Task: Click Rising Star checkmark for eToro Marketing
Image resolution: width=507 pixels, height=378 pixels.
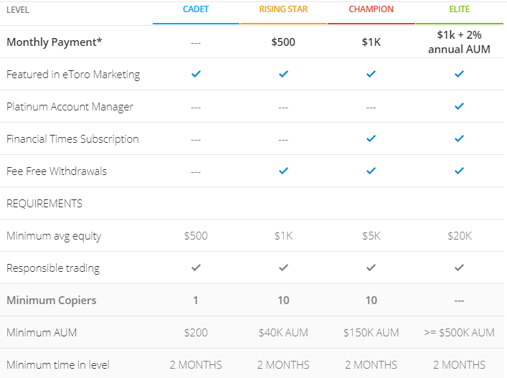Action: pyautogui.click(x=283, y=74)
